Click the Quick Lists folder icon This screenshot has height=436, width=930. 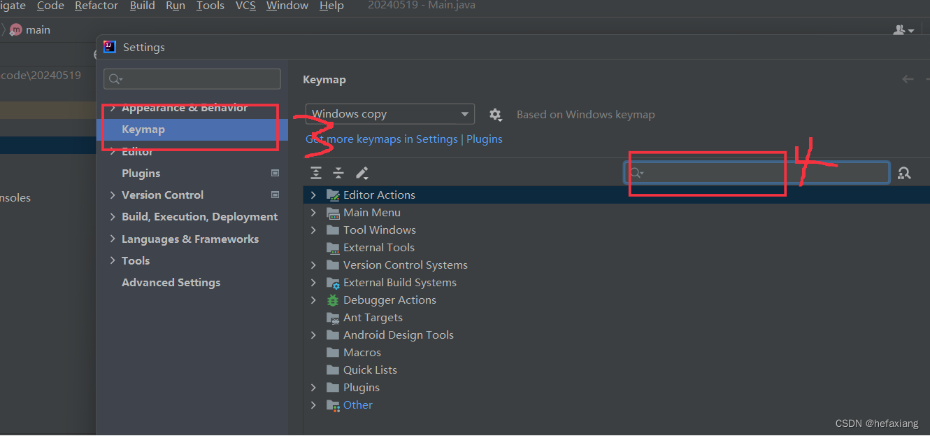coord(333,370)
